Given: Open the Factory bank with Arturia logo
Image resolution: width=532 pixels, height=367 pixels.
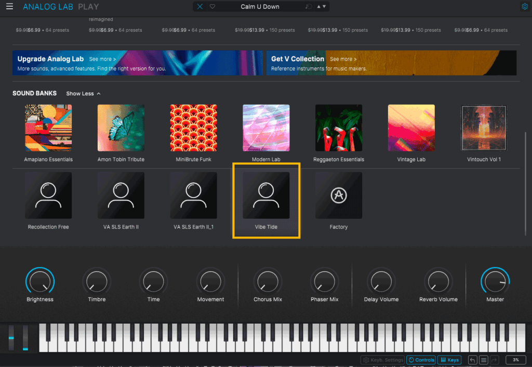Looking at the screenshot, I should point(339,201).
